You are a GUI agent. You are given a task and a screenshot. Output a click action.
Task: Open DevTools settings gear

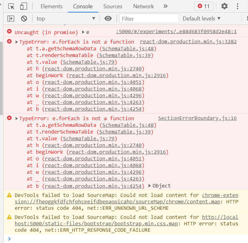tap(224, 6)
